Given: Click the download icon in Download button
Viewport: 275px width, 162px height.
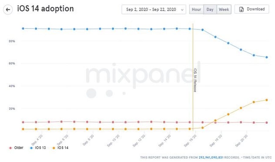Looking at the screenshot, I should click(x=241, y=9).
